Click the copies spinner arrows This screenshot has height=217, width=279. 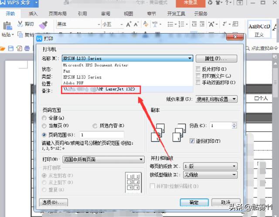point(235,125)
